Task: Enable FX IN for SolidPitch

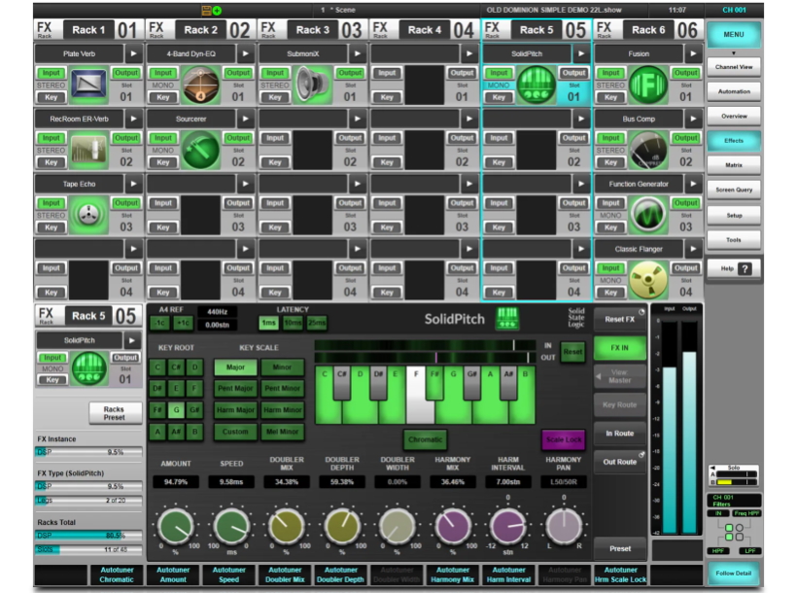Action: pos(619,346)
